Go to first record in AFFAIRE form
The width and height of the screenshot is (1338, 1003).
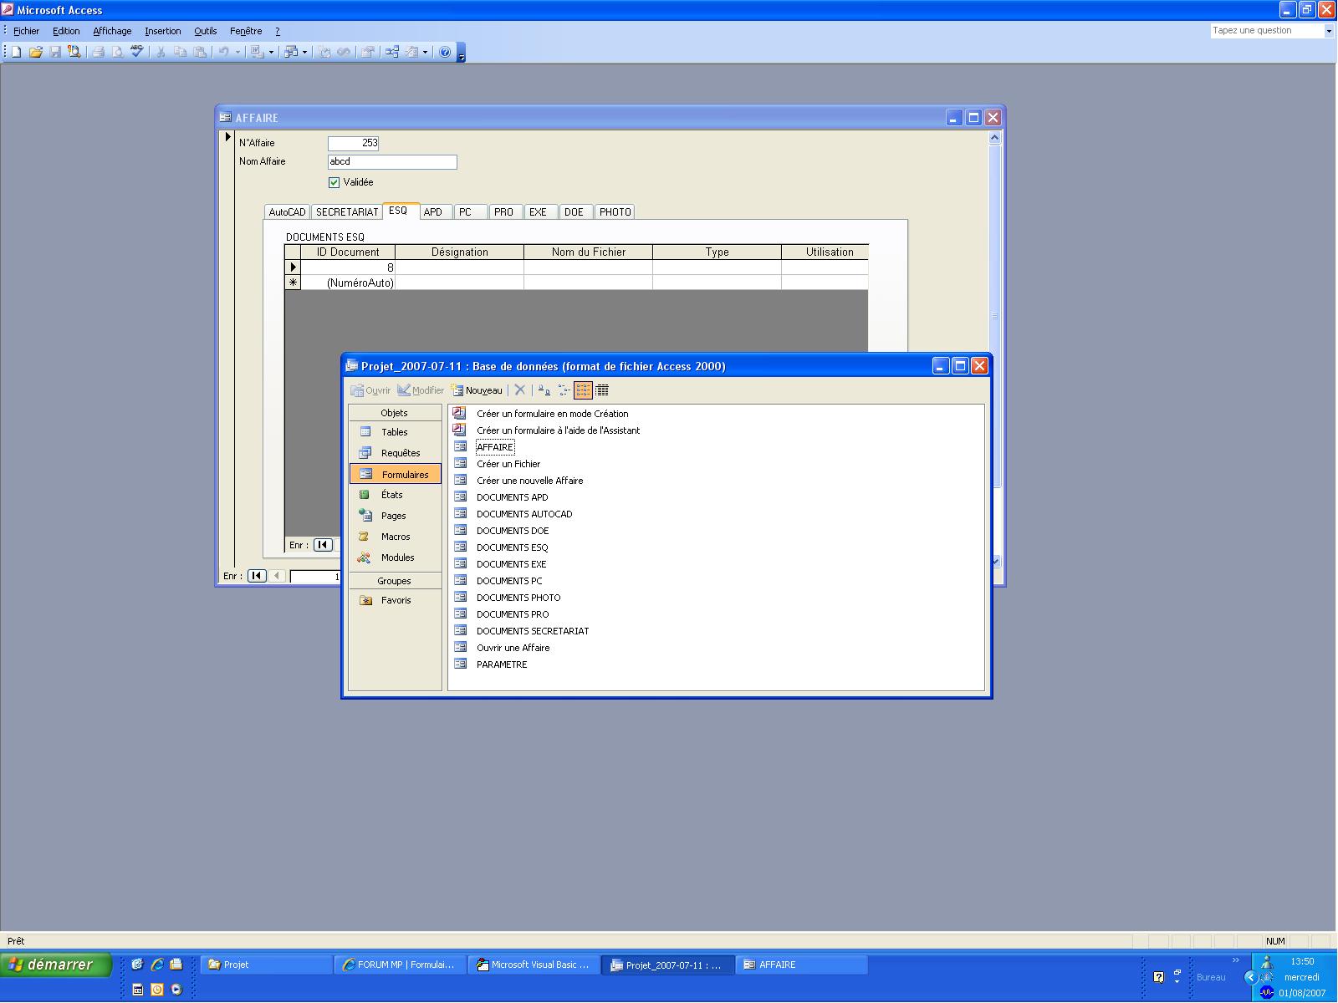tap(257, 576)
